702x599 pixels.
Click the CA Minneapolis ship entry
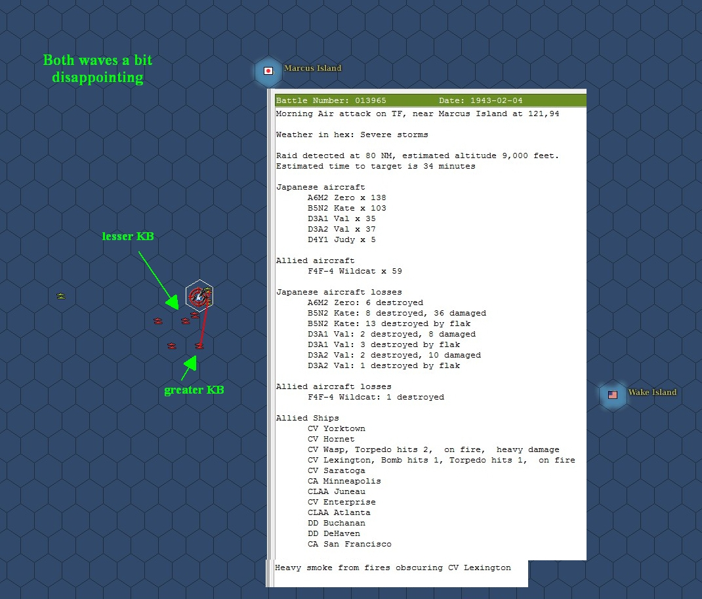click(344, 482)
